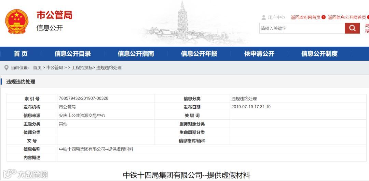Click breadcrumb link 市公管局
369x181 pixels.
pos(55,68)
